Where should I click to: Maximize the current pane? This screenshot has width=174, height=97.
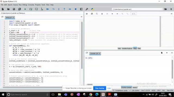[81, 9]
